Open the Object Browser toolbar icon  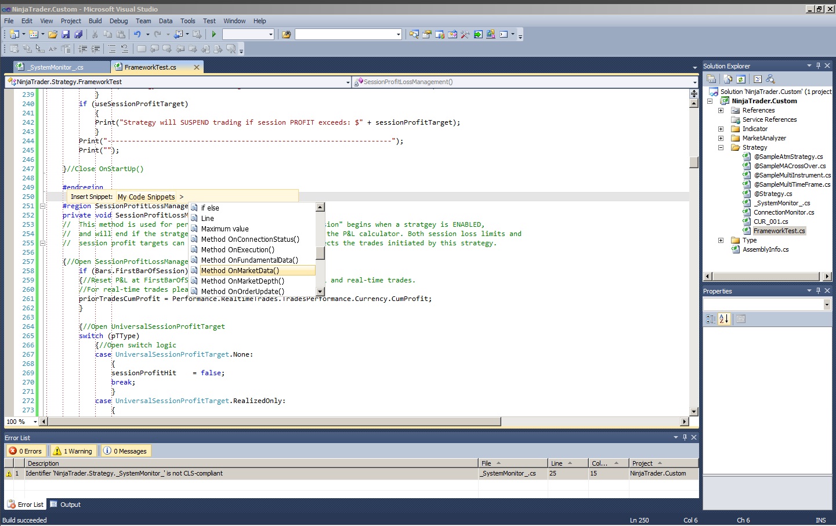pos(453,35)
